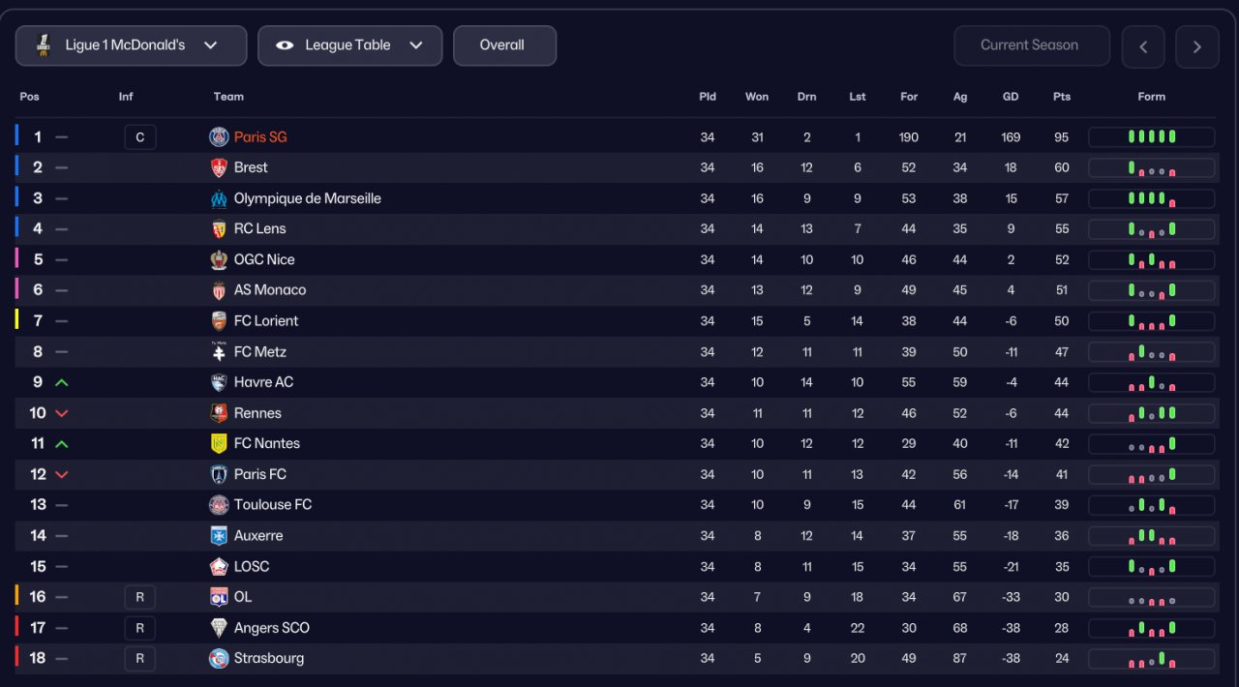This screenshot has width=1239, height=687.
Task: Click the Paris SG club crest
Action: (219, 137)
